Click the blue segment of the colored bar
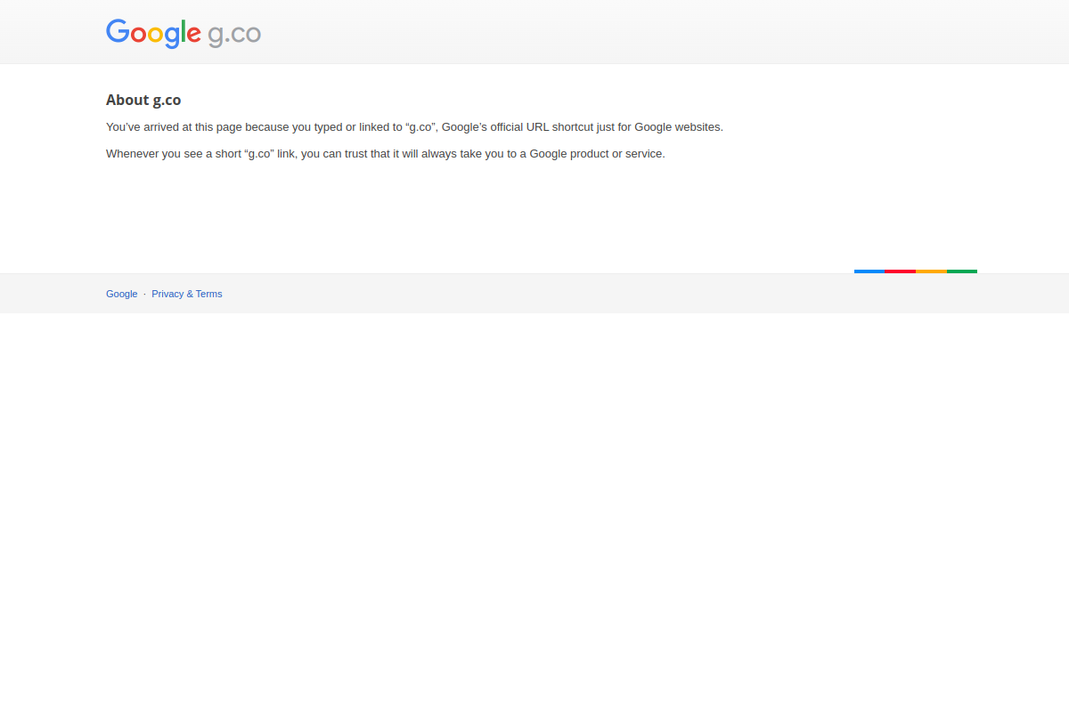Viewport: 1069px width, 712px height. (869, 271)
